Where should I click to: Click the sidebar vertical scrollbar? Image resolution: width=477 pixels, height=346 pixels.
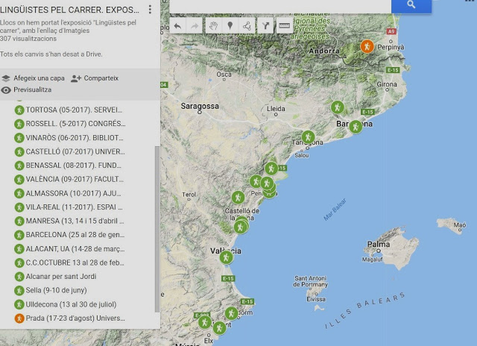pos(157,229)
